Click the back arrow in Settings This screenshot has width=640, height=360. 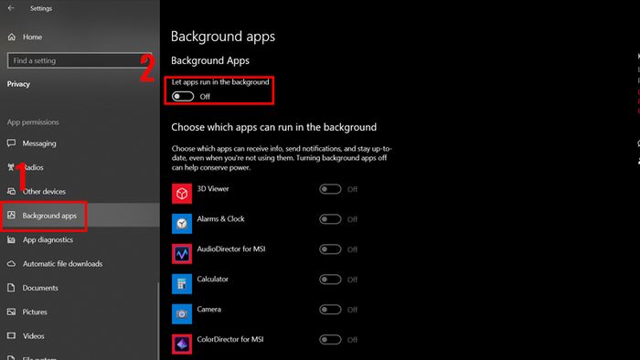[11, 8]
